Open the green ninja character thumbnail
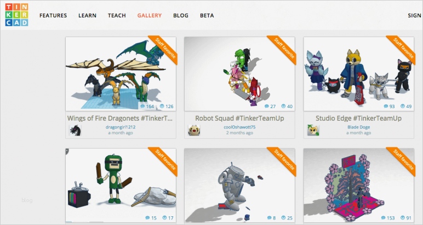This screenshot has width=423, height=225. coord(121,185)
